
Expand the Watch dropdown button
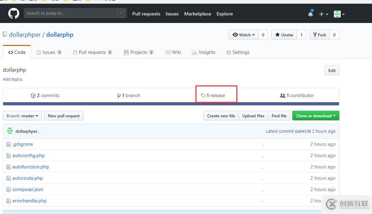(x=244, y=35)
